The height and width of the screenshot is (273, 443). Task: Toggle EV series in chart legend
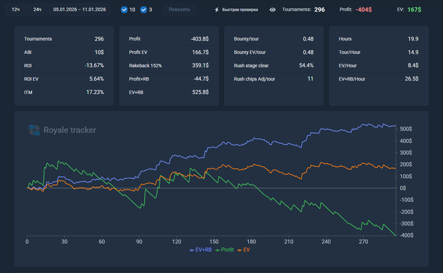(x=244, y=250)
